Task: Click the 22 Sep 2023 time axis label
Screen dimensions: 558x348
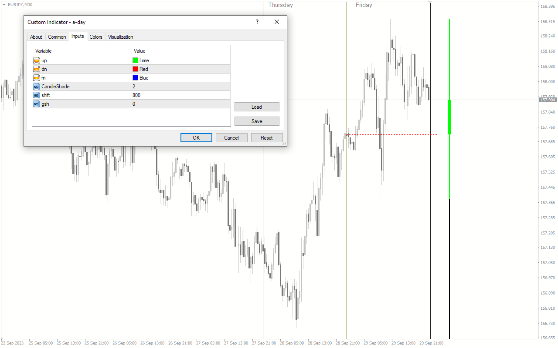Action: [x=13, y=343]
